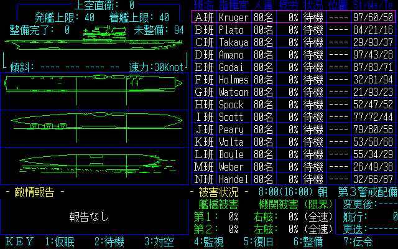This screenshot has height=249, width=398.
Task: Click starboard engine 右舷 damage value
Action: pyautogui.click(x=293, y=217)
